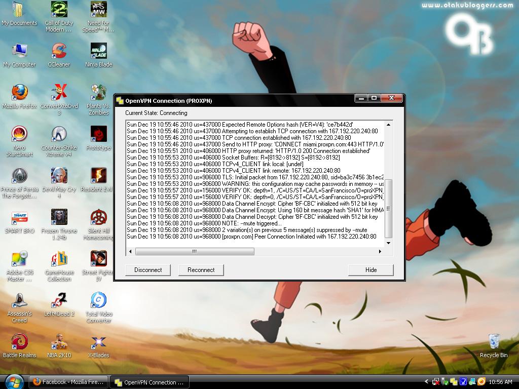Click the Assassin's Creed desktop icon
This screenshot has height=389, width=519.
20,307
